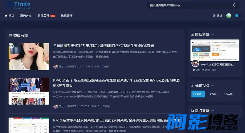
Task: Click the 热点文章 section icon
Action: (192, 110)
